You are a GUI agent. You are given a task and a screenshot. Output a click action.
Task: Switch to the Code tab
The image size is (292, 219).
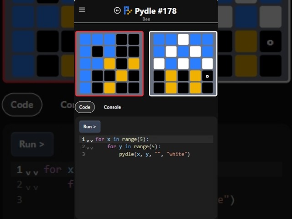[x=85, y=107]
